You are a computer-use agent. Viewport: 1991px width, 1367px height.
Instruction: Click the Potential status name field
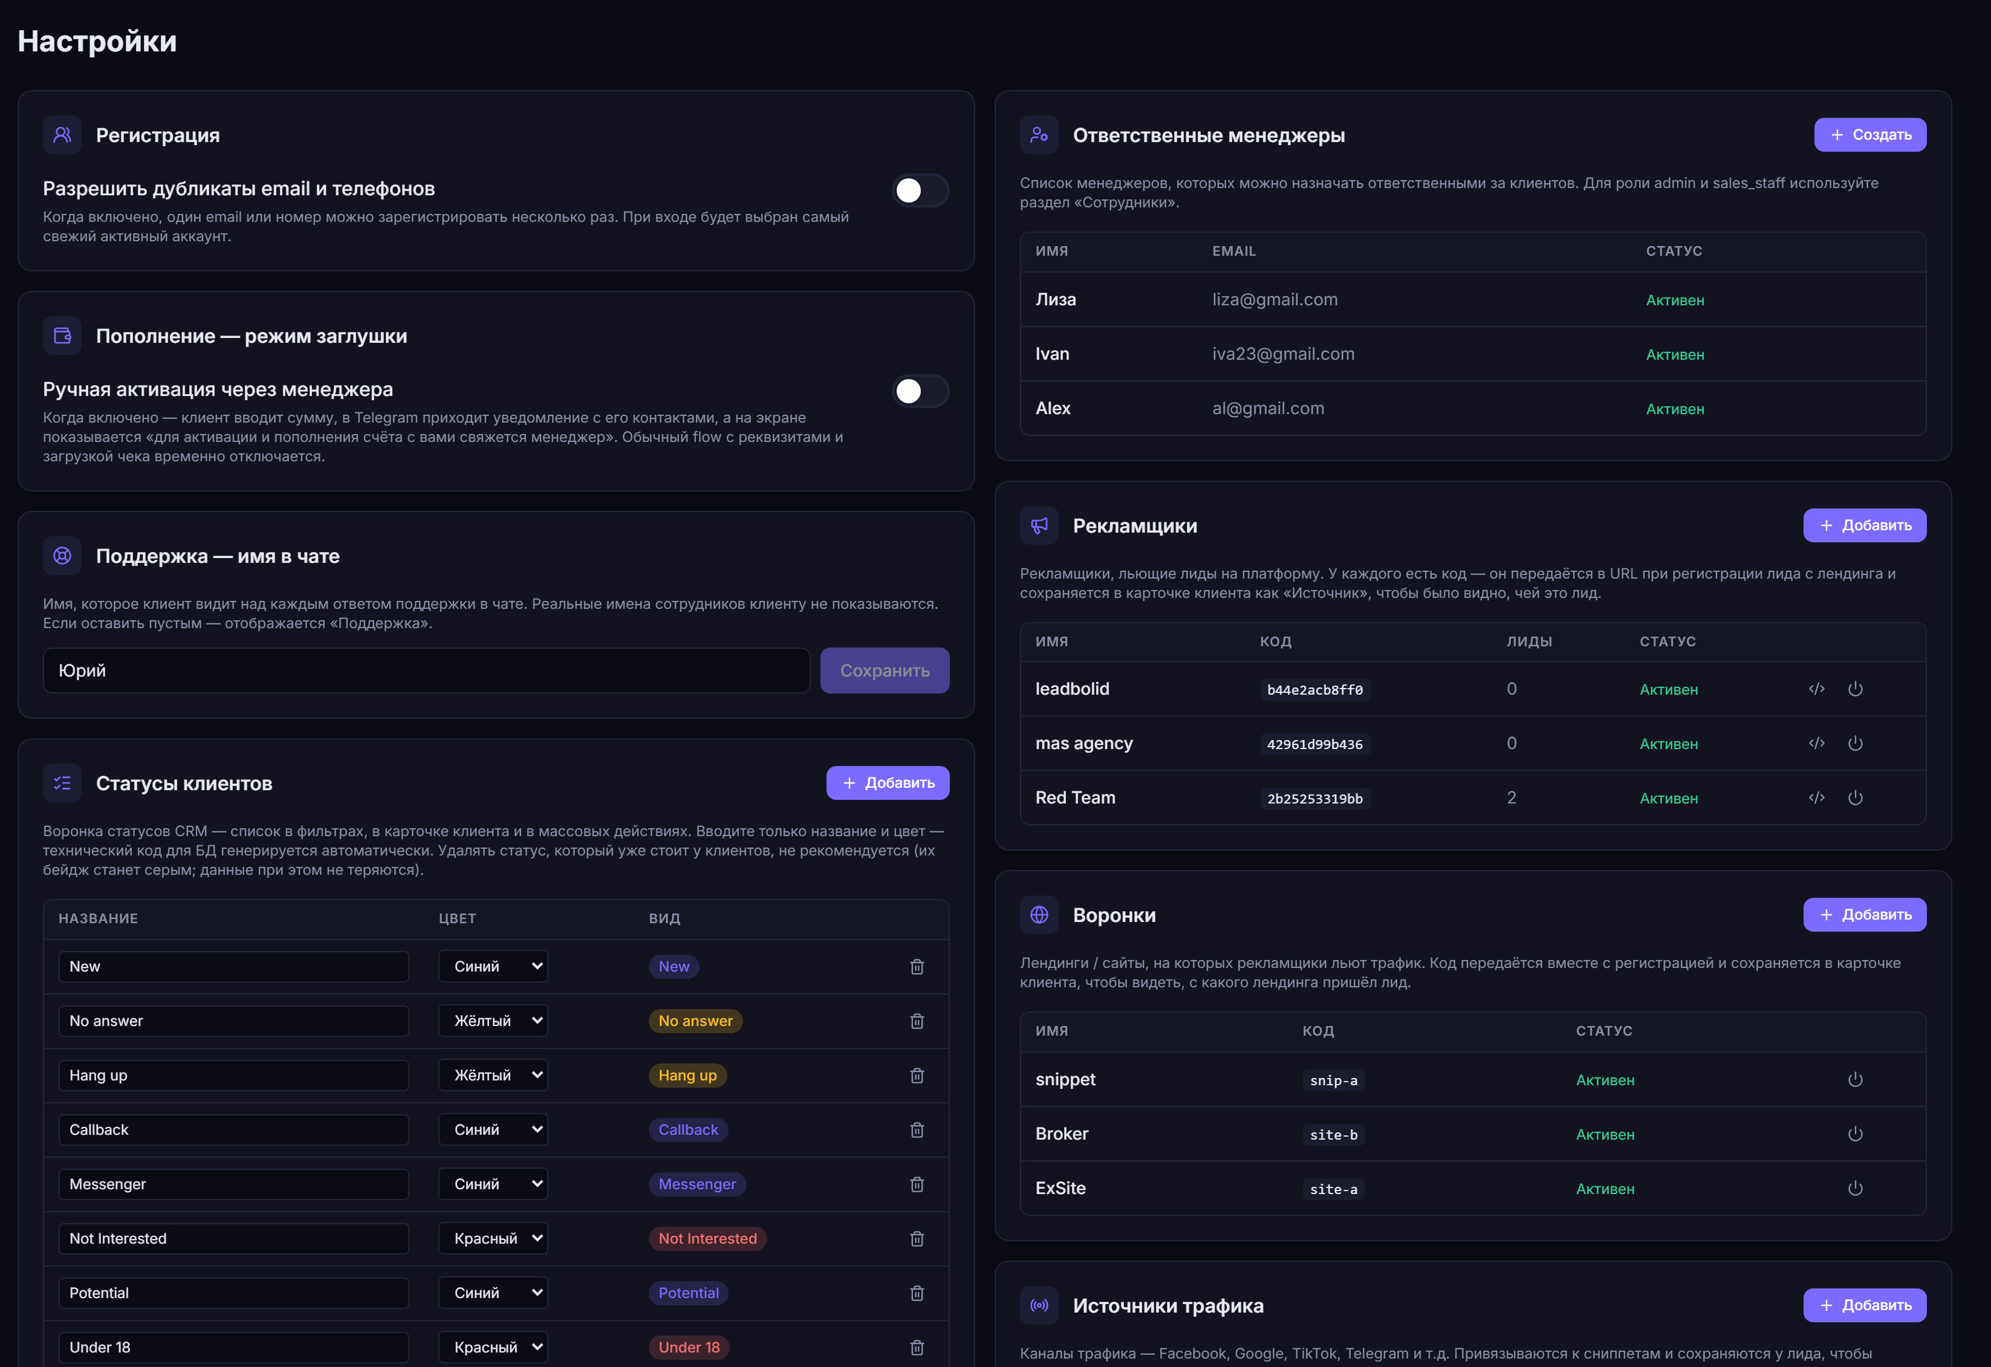(x=233, y=1293)
